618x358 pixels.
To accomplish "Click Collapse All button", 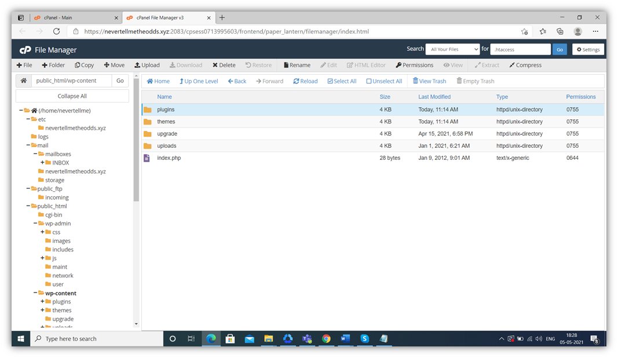I will tap(72, 96).
